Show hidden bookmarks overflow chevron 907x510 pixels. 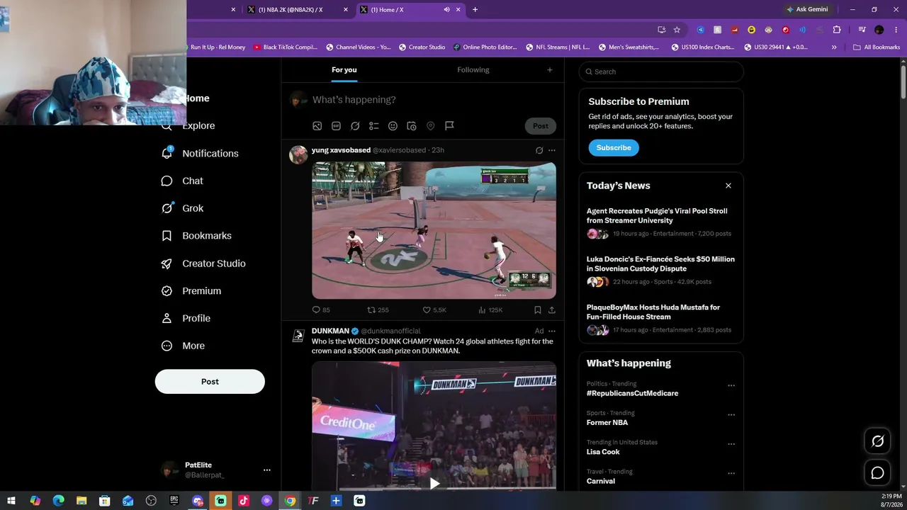(834, 47)
